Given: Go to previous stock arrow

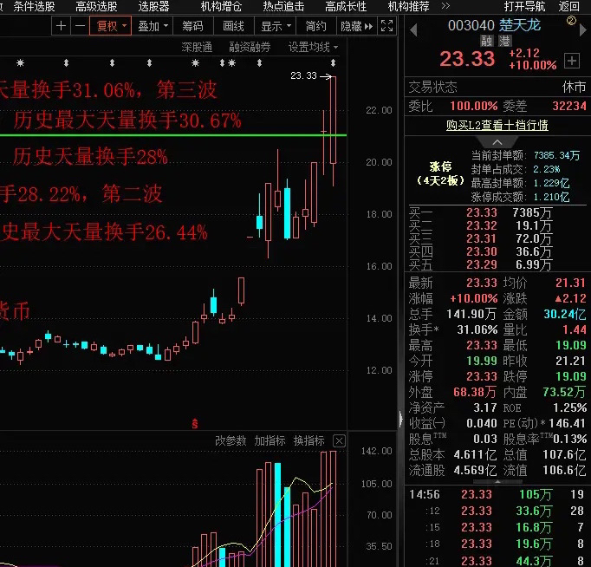Looking at the screenshot, I should pos(413,29).
